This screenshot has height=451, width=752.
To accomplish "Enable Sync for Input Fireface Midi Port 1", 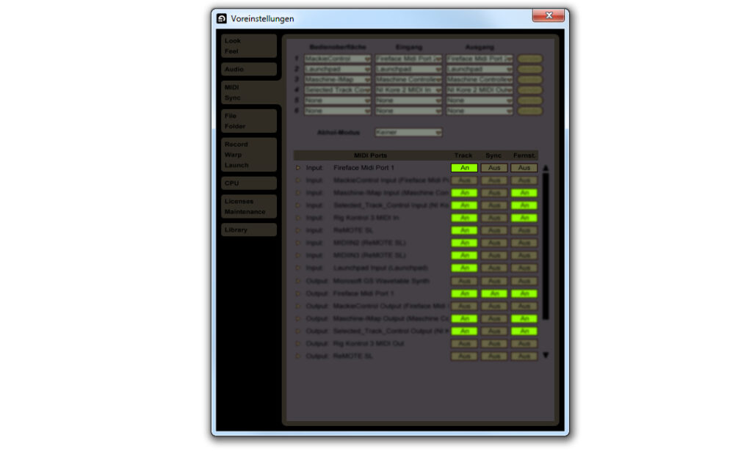I will (x=494, y=168).
